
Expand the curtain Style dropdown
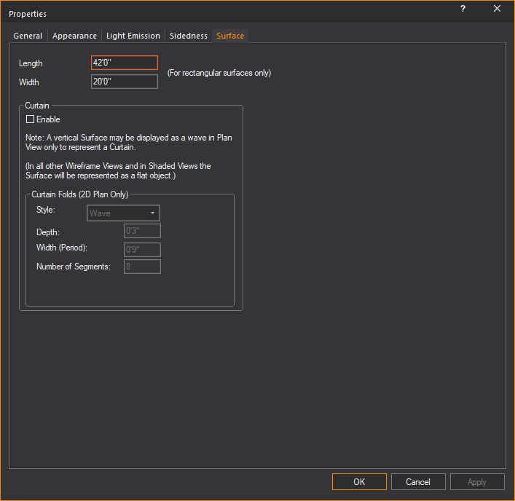coord(124,213)
